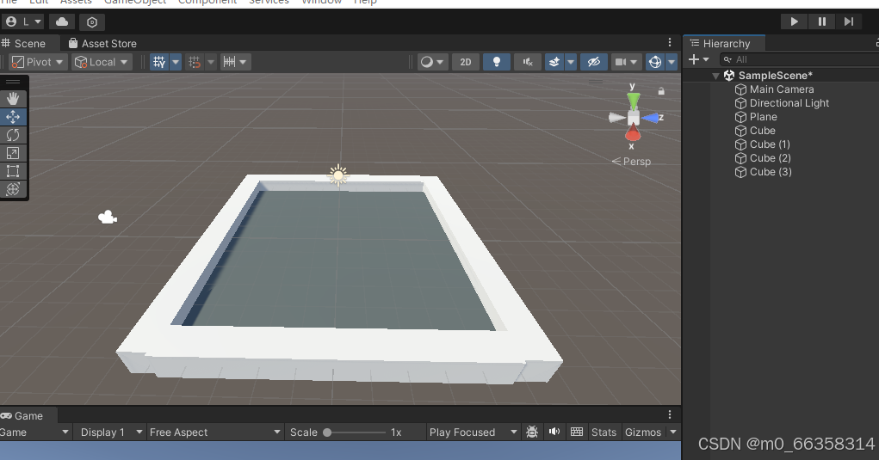Viewport: 879px width, 460px height.
Task: Lock the scene orientation gizmo
Action: pyautogui.click(x=661, y=91)
